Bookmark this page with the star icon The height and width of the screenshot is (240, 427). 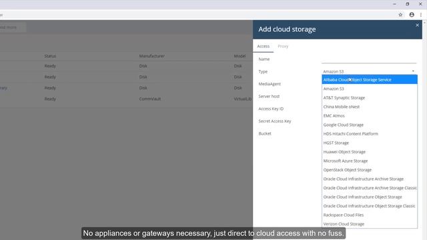[400, 15]
